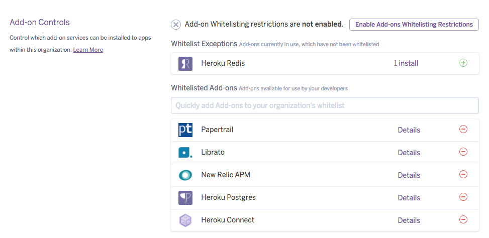The height and width of the screenshot is (238, 489).
Task: Open Details for Heroku Postgres
Action: pyautogui.click(x=409, y=198)
